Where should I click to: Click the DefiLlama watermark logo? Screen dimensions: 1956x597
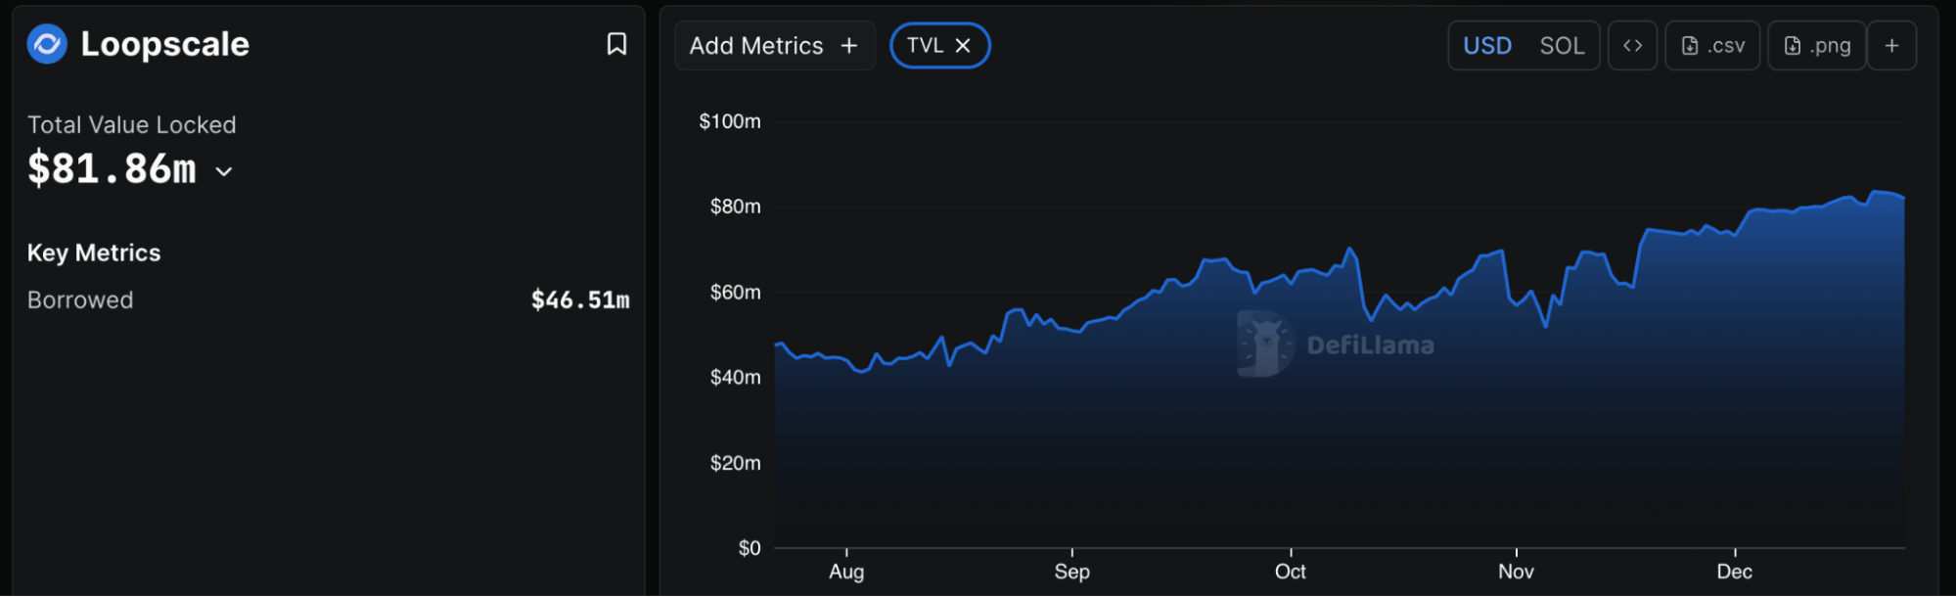[1337, 344]
